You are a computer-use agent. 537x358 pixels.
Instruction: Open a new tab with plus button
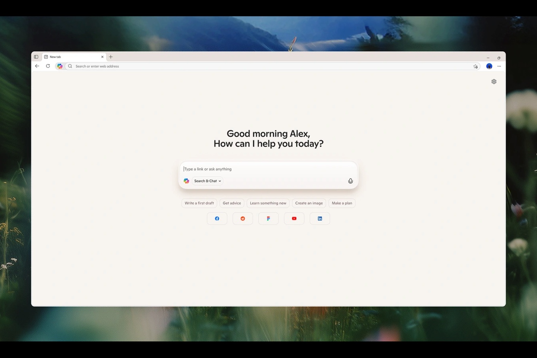click(111, 57)
